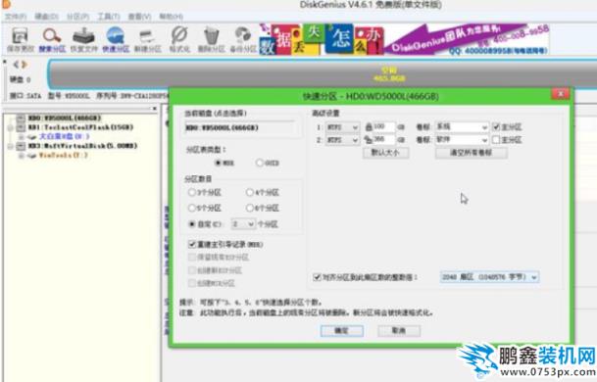Viewport: 597px width, 382px height.
Task: Choose the 3 partitions (3个分区) radio option
Action: point(192,193)
